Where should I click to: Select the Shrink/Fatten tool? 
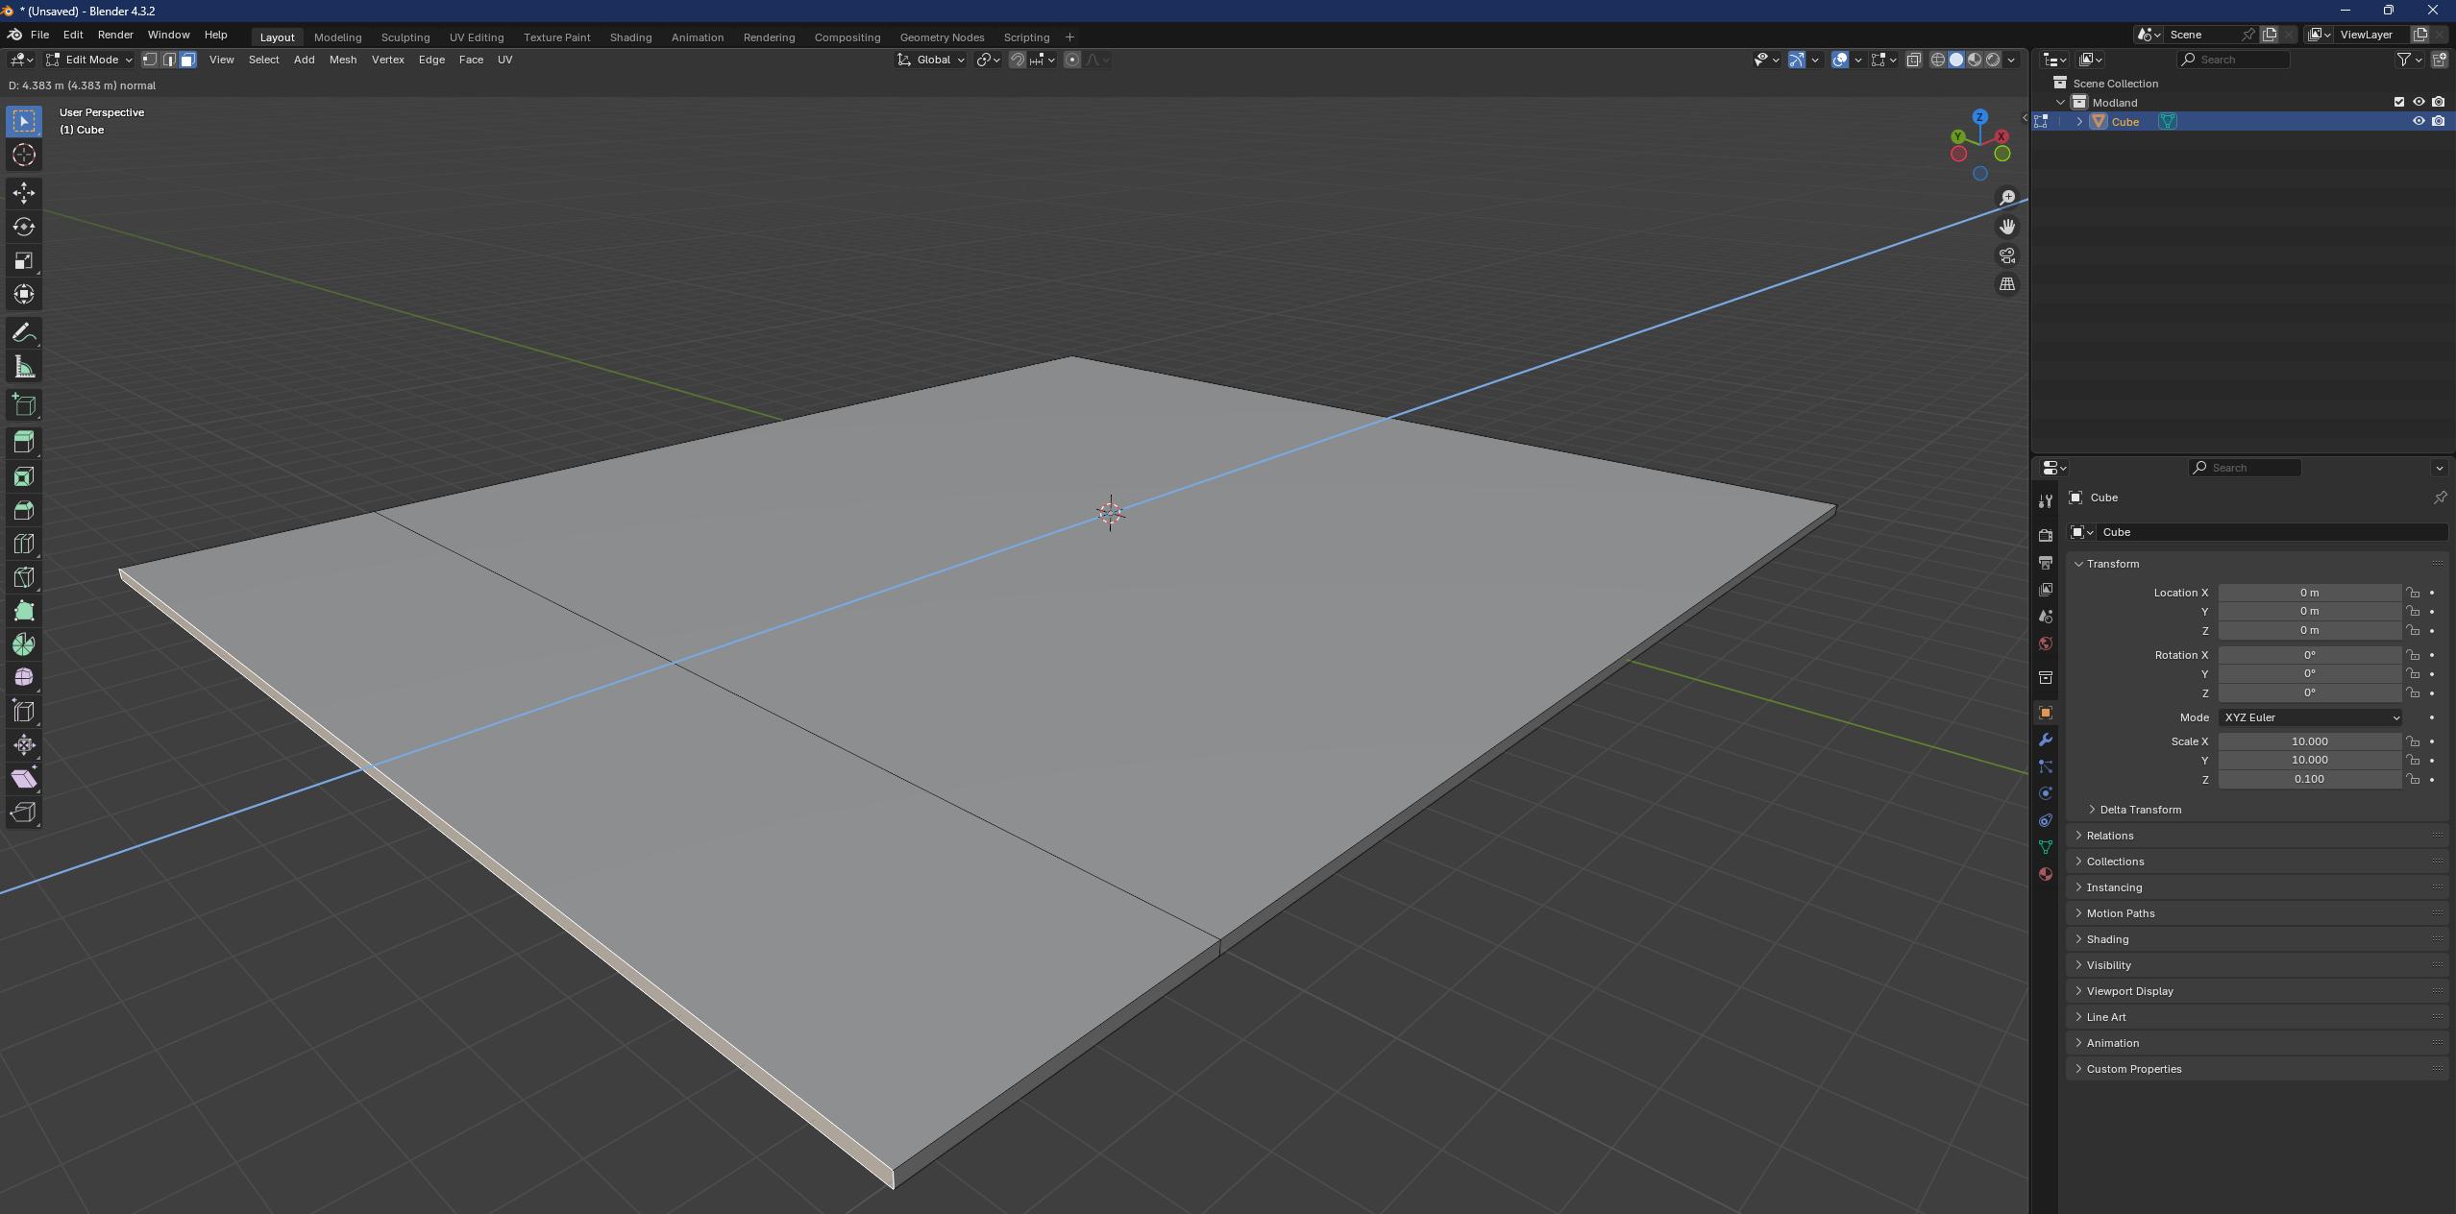coord(24,745)
